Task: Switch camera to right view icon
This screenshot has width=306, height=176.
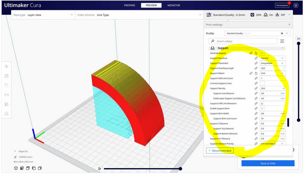Action: click(x=40, y=168)
